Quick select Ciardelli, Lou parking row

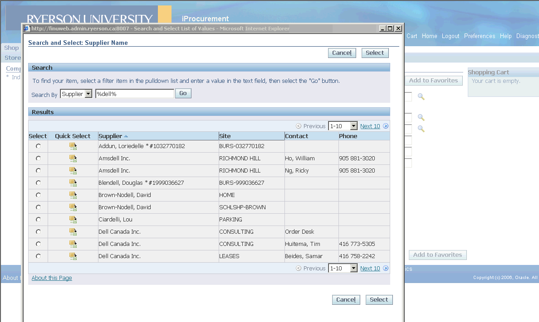pos(73,220)
